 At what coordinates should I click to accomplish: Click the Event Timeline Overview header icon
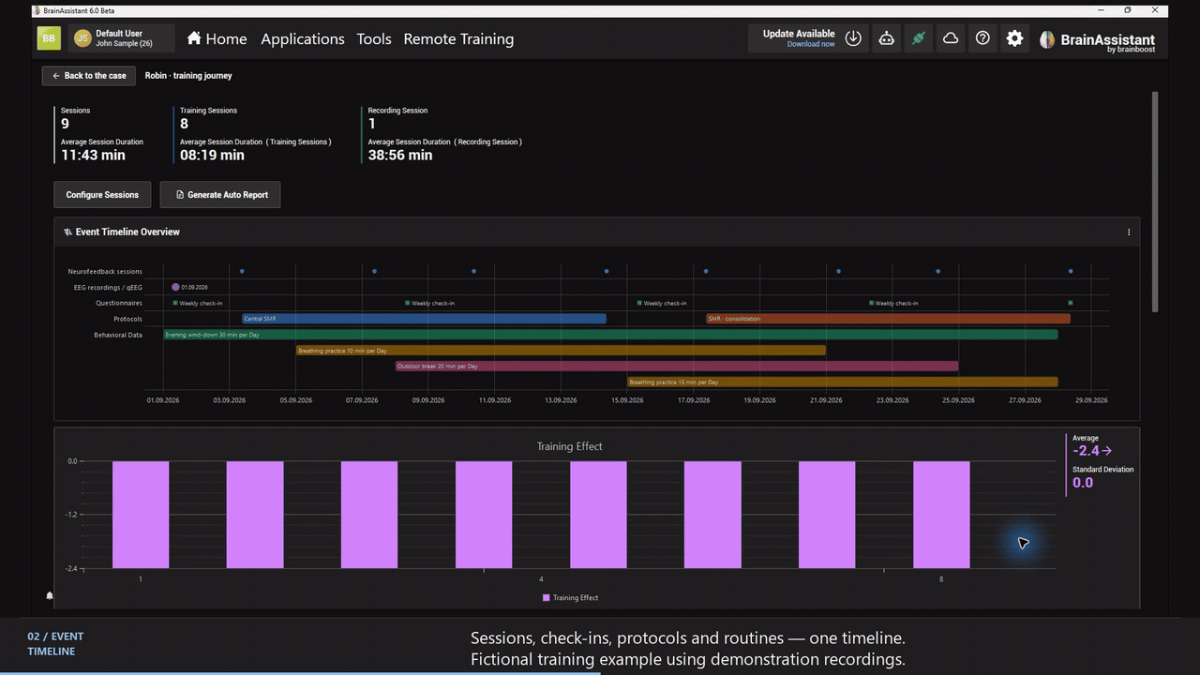[67, 232]
